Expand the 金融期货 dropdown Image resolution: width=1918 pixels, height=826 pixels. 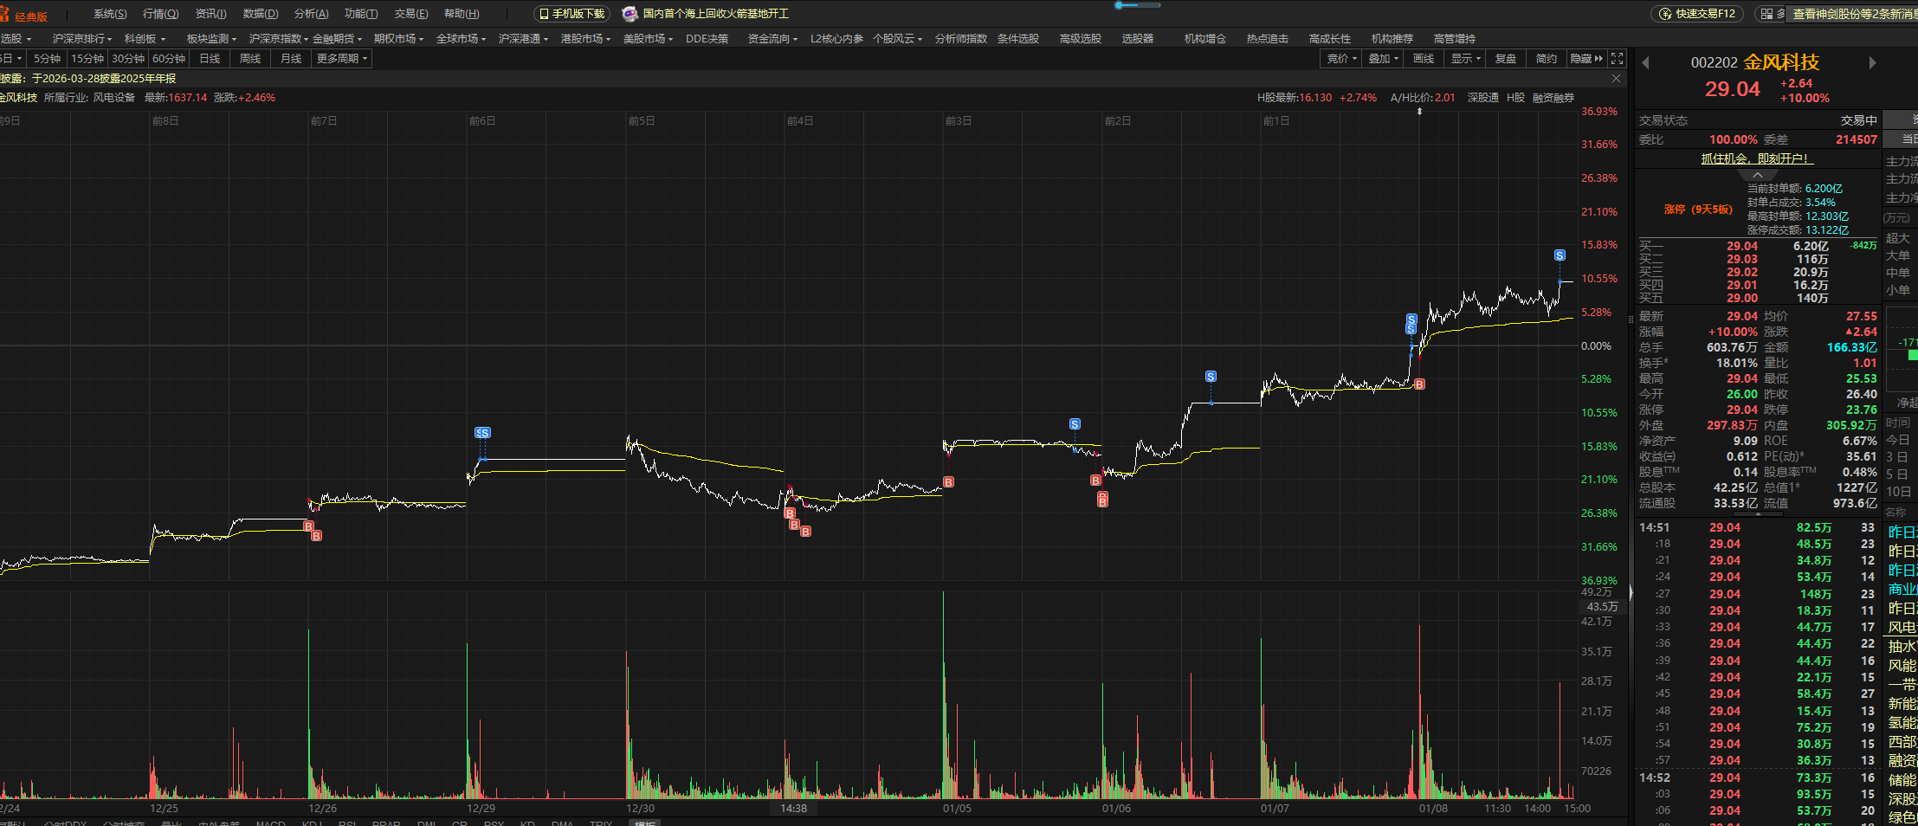[338, 39]
